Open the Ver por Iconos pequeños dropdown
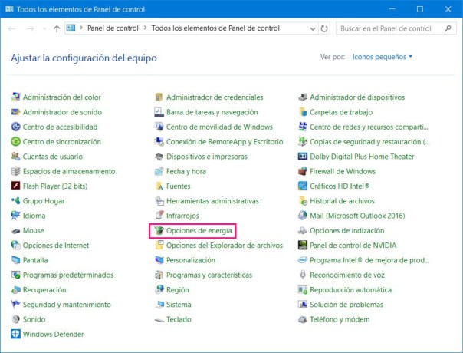The width and height of the screenshot is (463, 353). tap(382, 57)
